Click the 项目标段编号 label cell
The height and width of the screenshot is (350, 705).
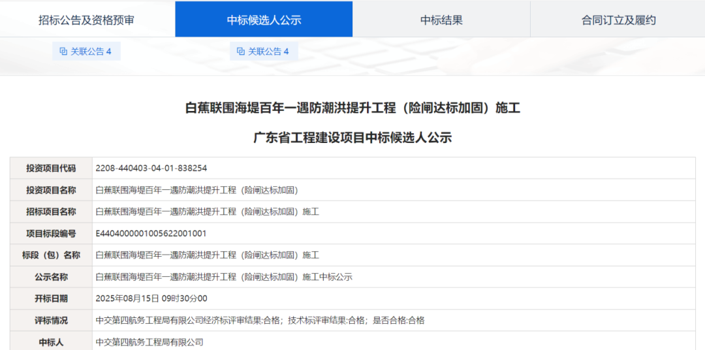(x=51, y=233)
